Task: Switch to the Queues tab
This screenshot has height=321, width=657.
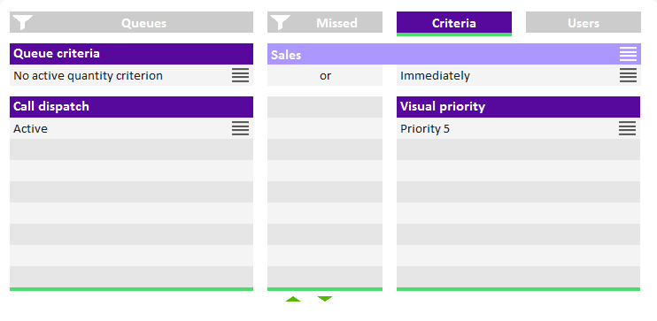Action: tap(131, 22)
